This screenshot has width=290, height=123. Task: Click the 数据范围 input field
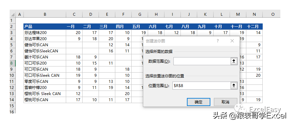coord(202,61)
